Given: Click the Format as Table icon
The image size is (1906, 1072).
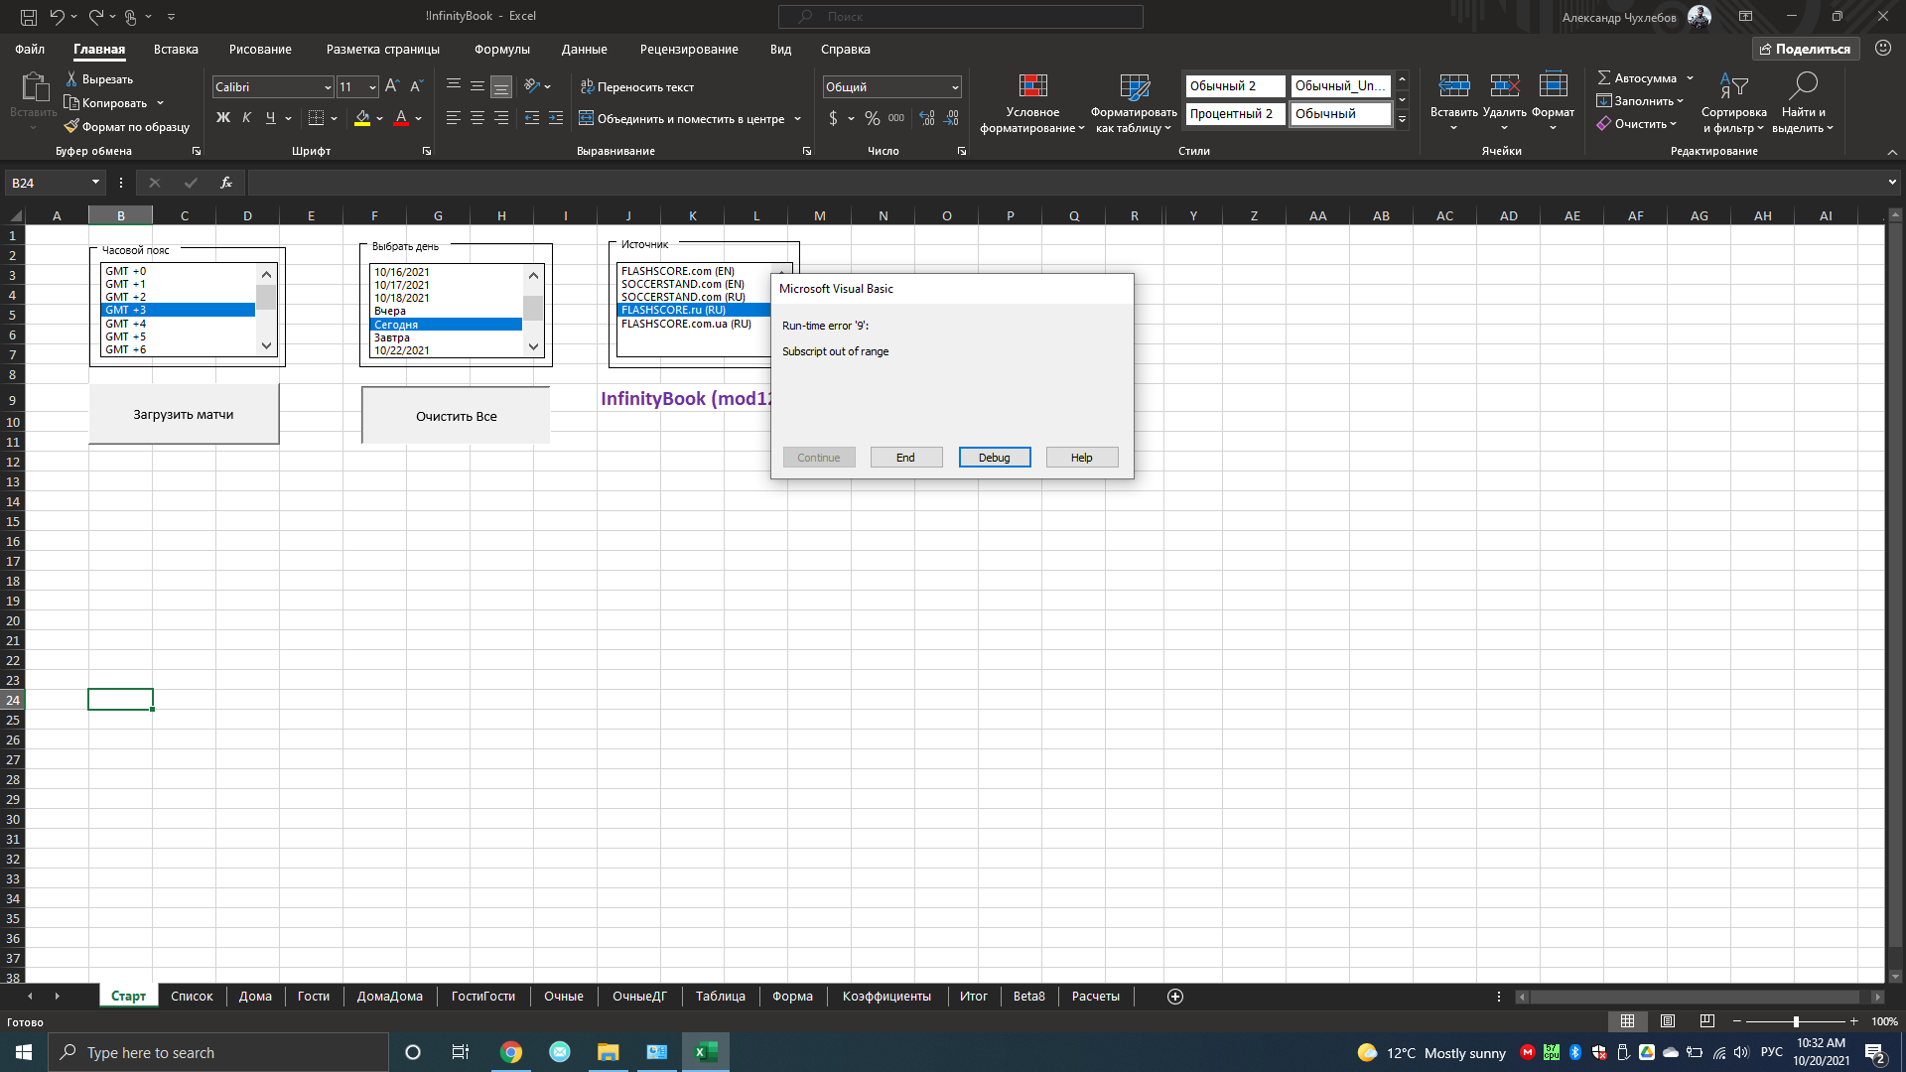Looking at the screenshot, I should pos(1134,86).
